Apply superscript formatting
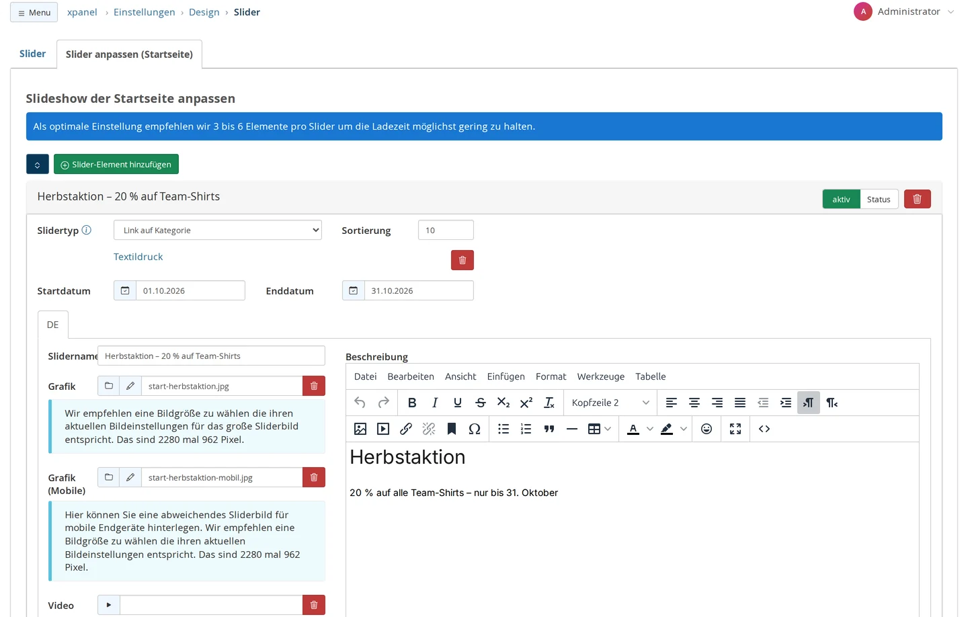 (526, 403)
